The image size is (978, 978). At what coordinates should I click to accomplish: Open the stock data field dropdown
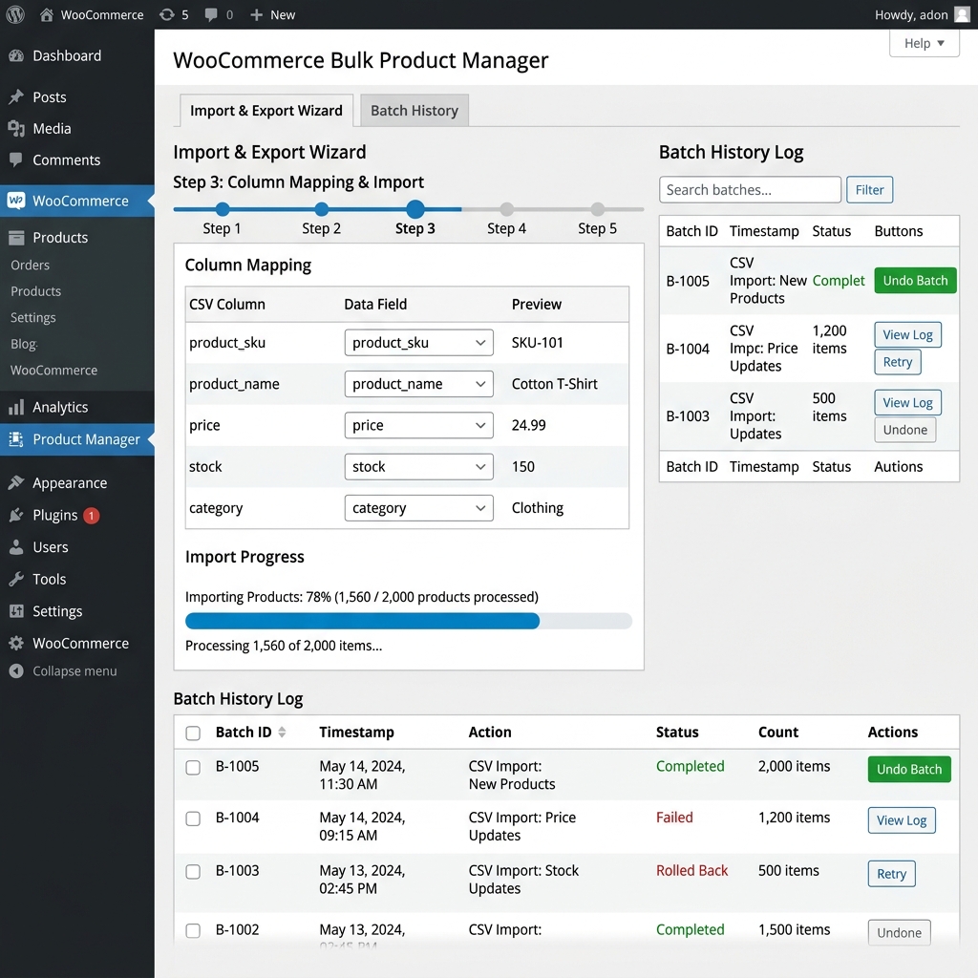point(418,466)
